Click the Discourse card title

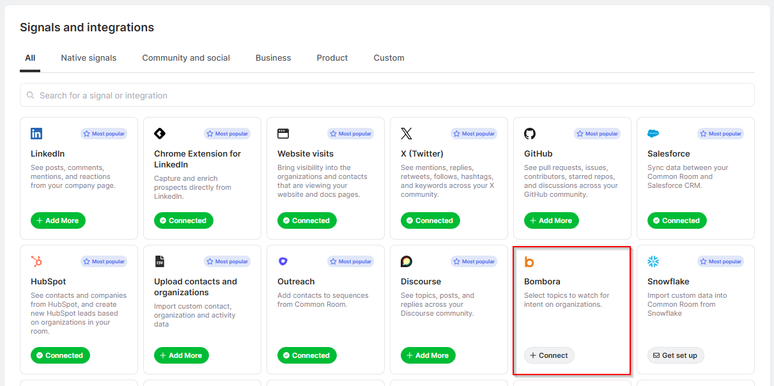421,281
